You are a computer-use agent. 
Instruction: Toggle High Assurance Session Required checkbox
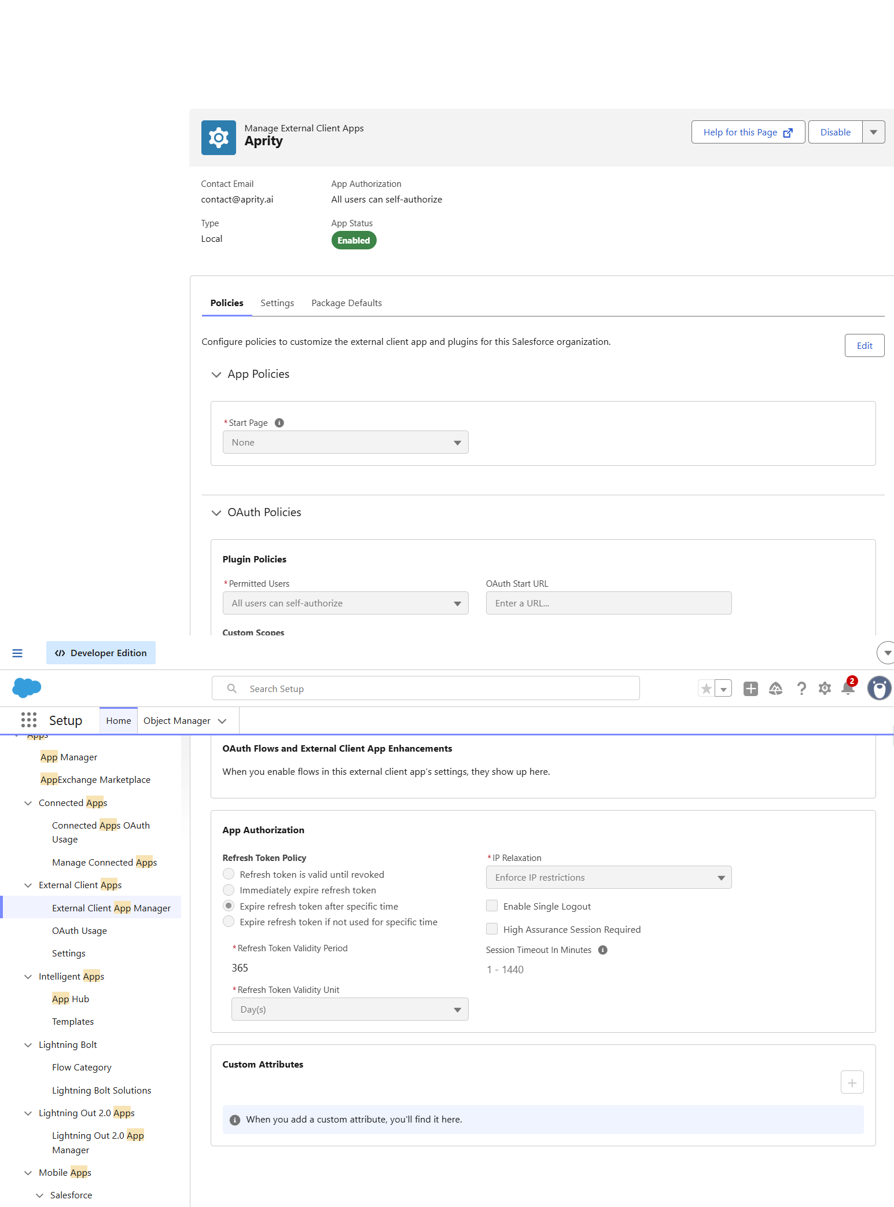[x=492, y=929]
